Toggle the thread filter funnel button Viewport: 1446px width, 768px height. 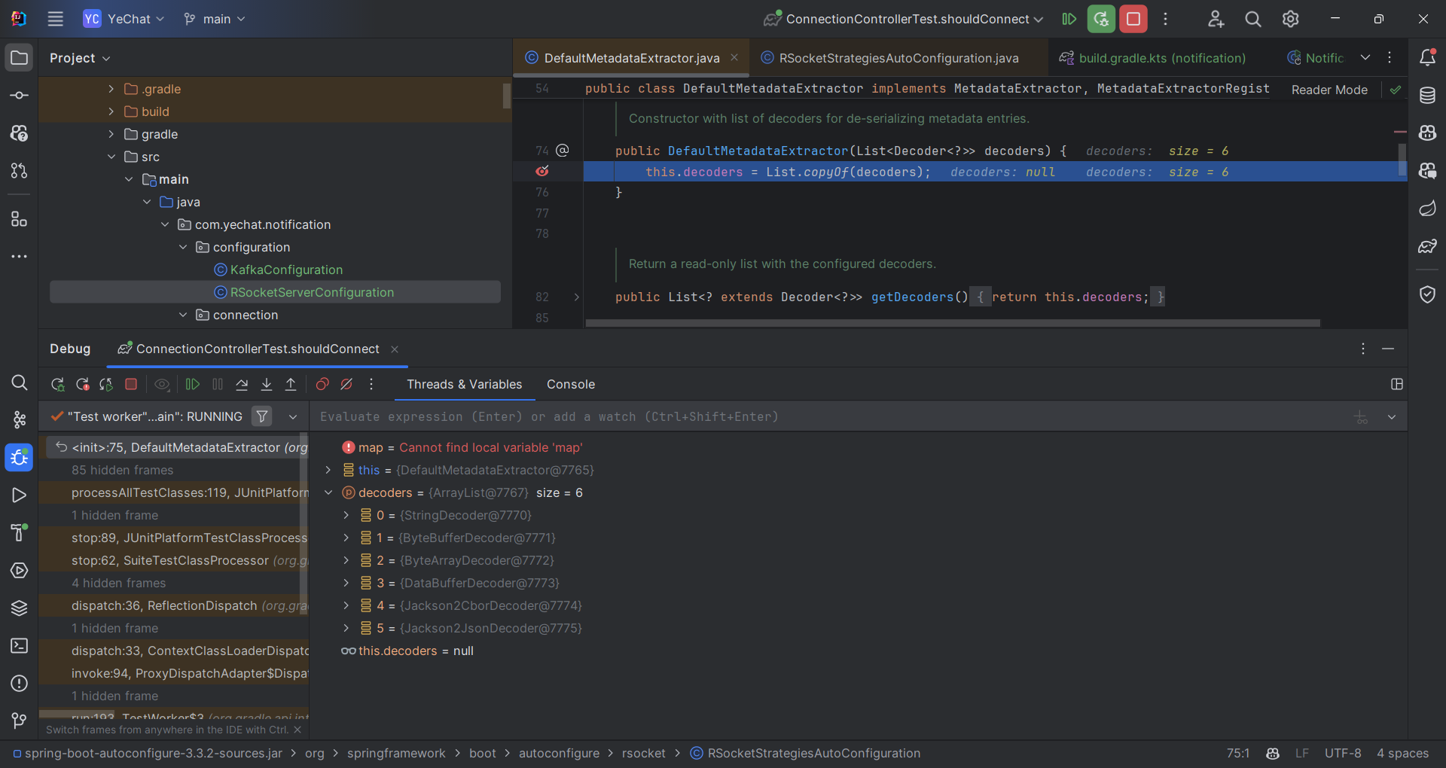click(262, 416)
